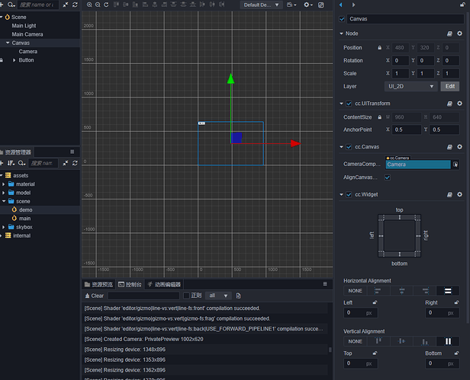This screenshot has width=470, height=380.
Task: Switch to the 动画编辑器 tab
Action: coord(163,284)
